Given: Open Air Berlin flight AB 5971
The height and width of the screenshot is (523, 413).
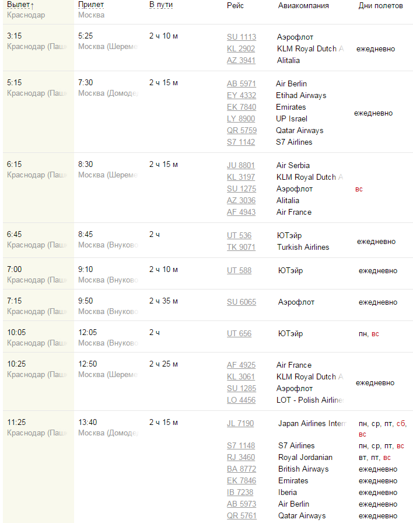Looking at the screenshot, I should [x=242, y=83].
